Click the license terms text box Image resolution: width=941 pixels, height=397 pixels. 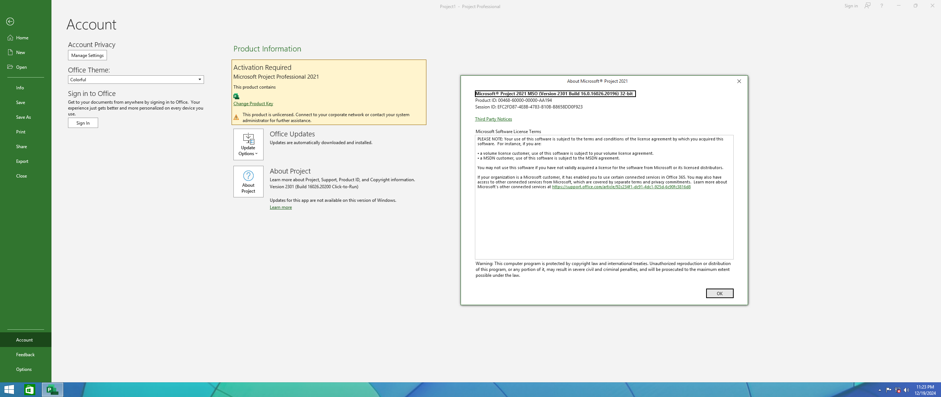[x=604, y=197]
